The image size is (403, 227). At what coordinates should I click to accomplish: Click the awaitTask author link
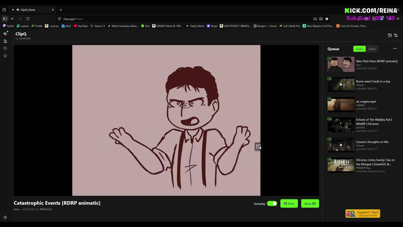pos(25,38)
